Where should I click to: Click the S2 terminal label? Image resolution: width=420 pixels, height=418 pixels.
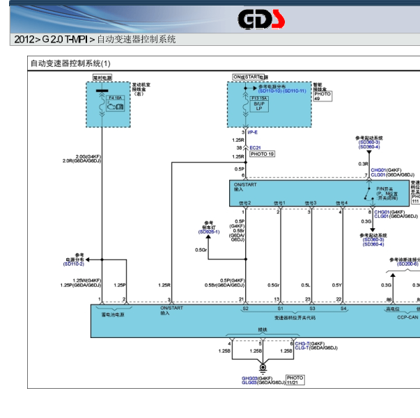pos(246,309)
